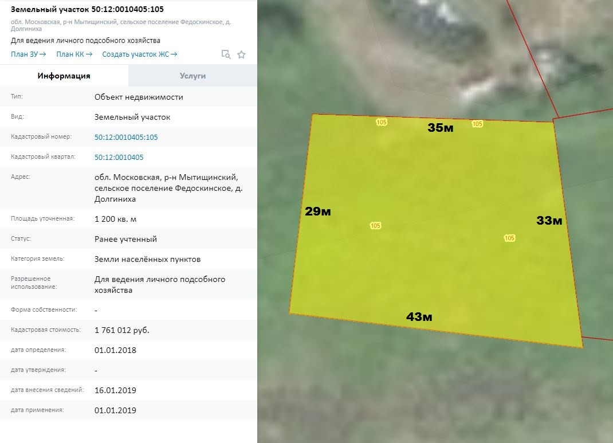Click the 105 marker near the 33м label
The width and height of the screenshot is (613, 443).
tap(509, 238)
